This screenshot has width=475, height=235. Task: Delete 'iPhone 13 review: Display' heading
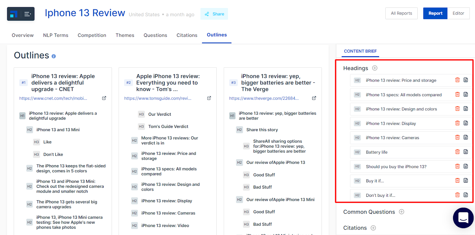pos(457,123)
